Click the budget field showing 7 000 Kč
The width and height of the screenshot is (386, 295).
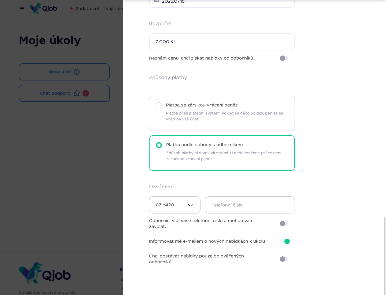pyautogui.click(x=222, y=42)
